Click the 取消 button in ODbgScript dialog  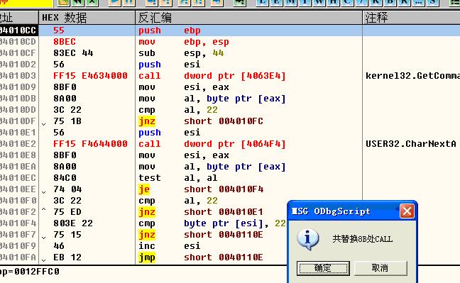380,268
